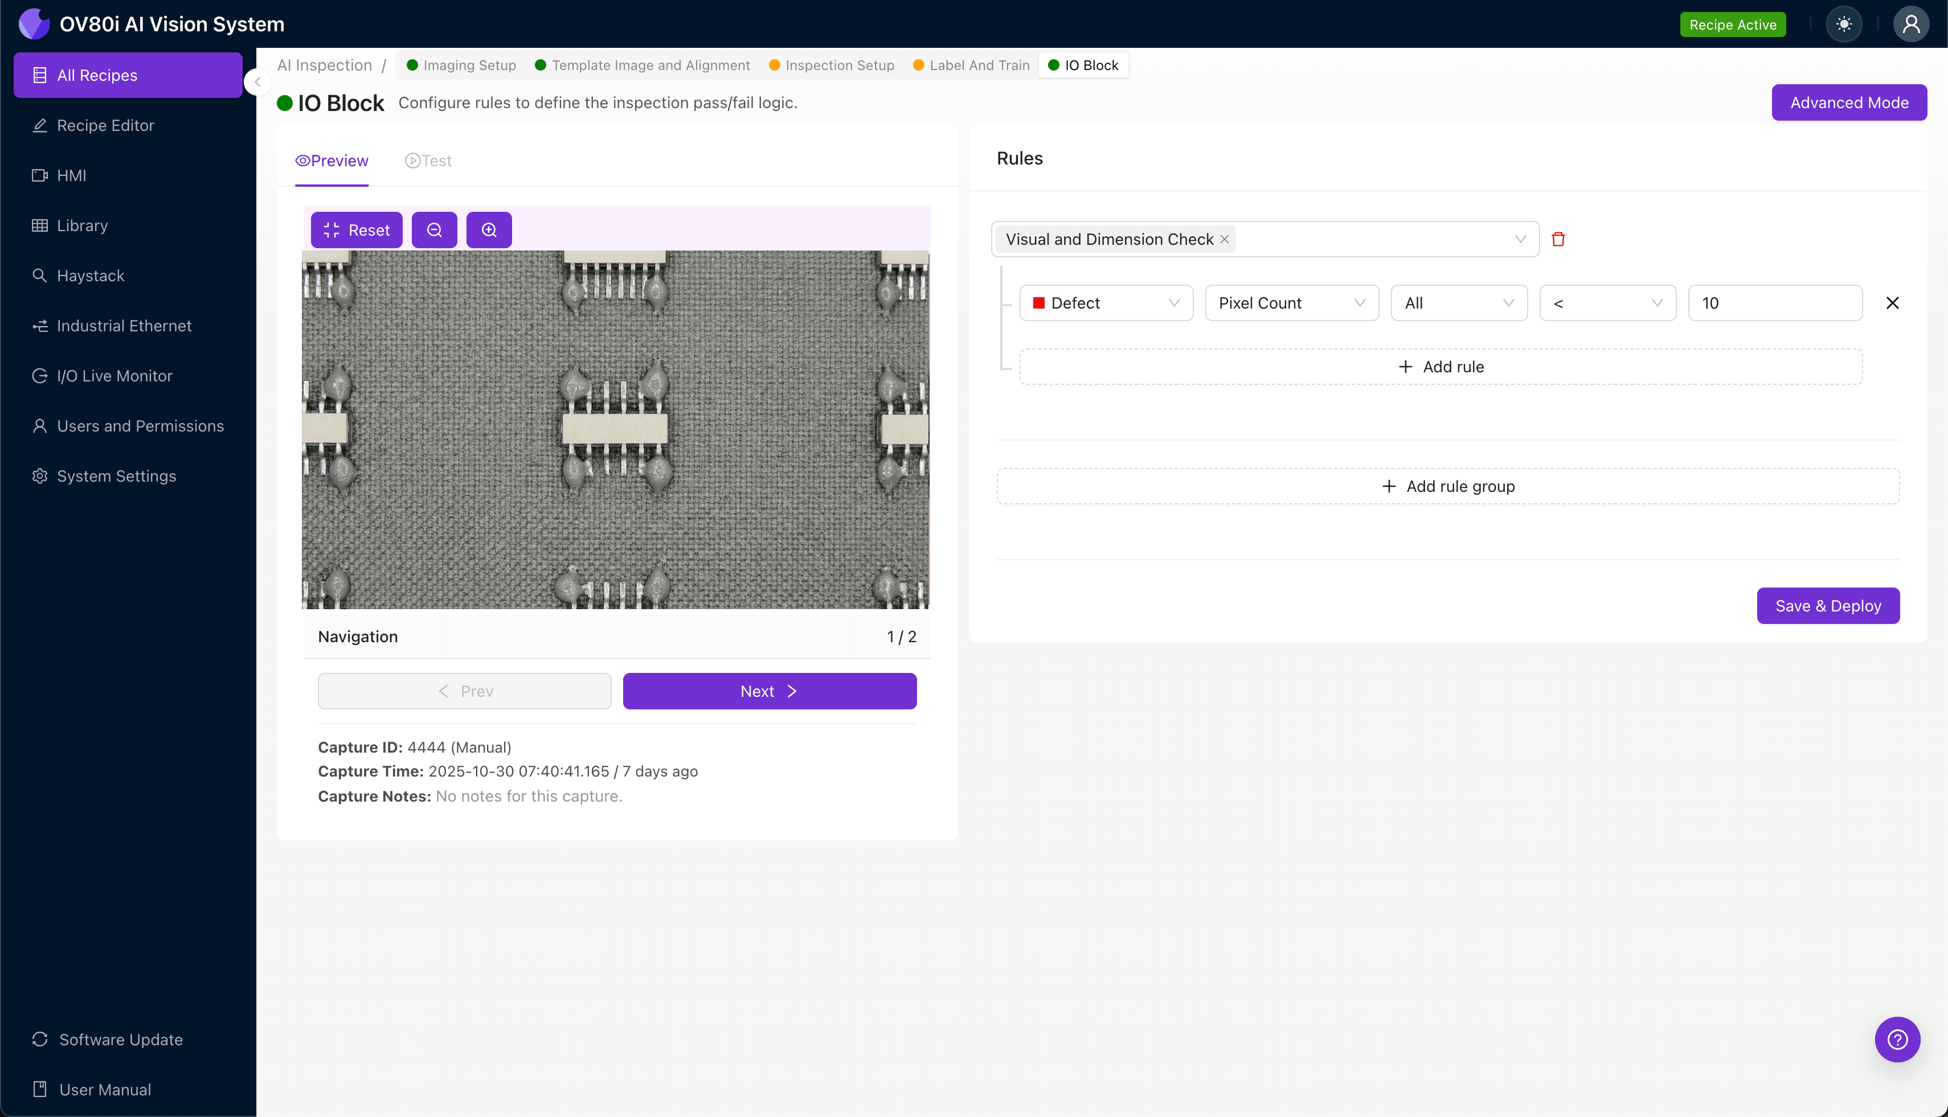Image resolution: width=1948 pixels, height=1117 pixels.
Task: Open the Pixel Count metric dropdown
Action: [x=1291, y=302]
